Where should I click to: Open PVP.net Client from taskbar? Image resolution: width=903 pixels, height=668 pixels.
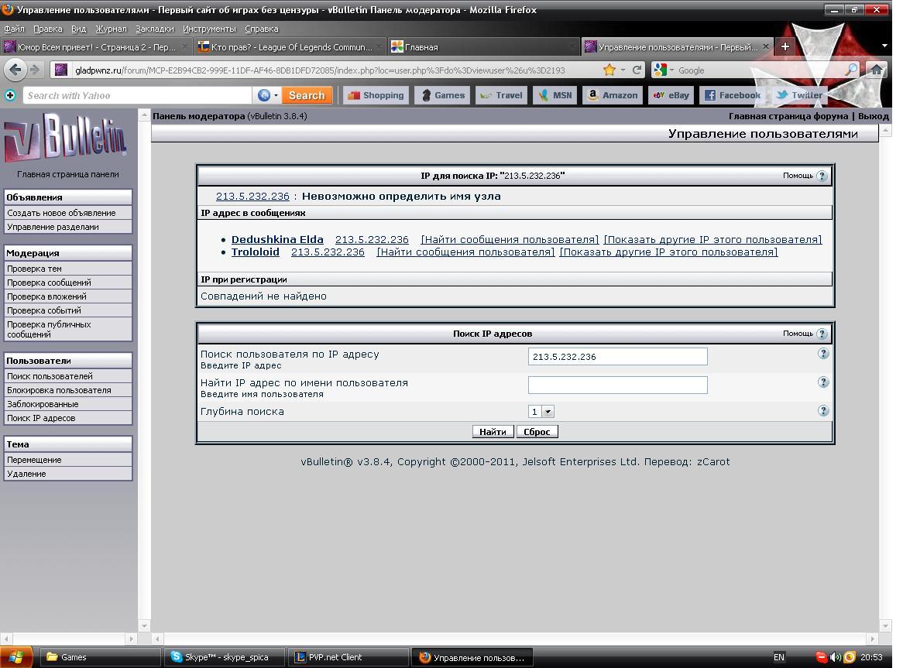pos(347,657)
